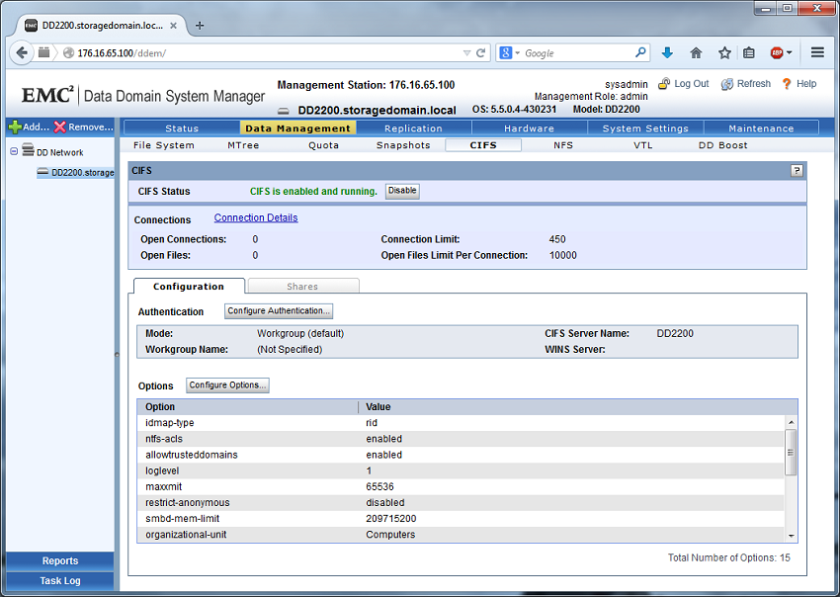Image resolution: width=840 pixels, height=597 pixels.
Task: Switch to the Snapshots sub-tab
Action: [x=403, y=145]
